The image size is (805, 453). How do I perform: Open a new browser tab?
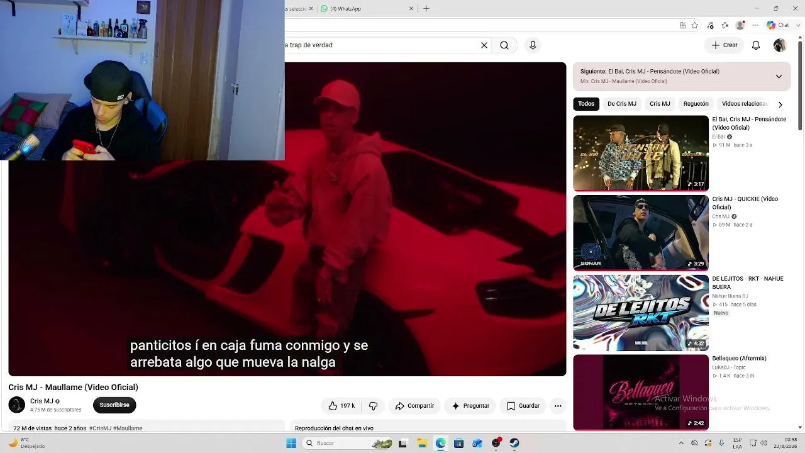tap(426, 9)
